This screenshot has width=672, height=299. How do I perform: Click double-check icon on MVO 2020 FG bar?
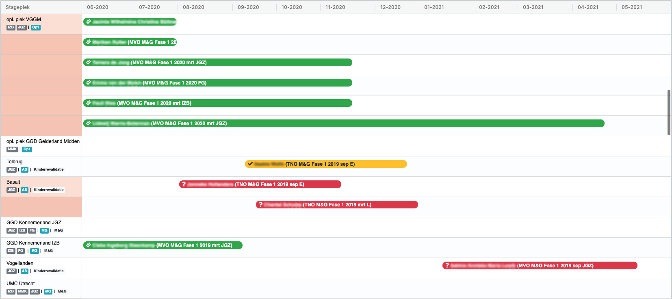(88, 82)
